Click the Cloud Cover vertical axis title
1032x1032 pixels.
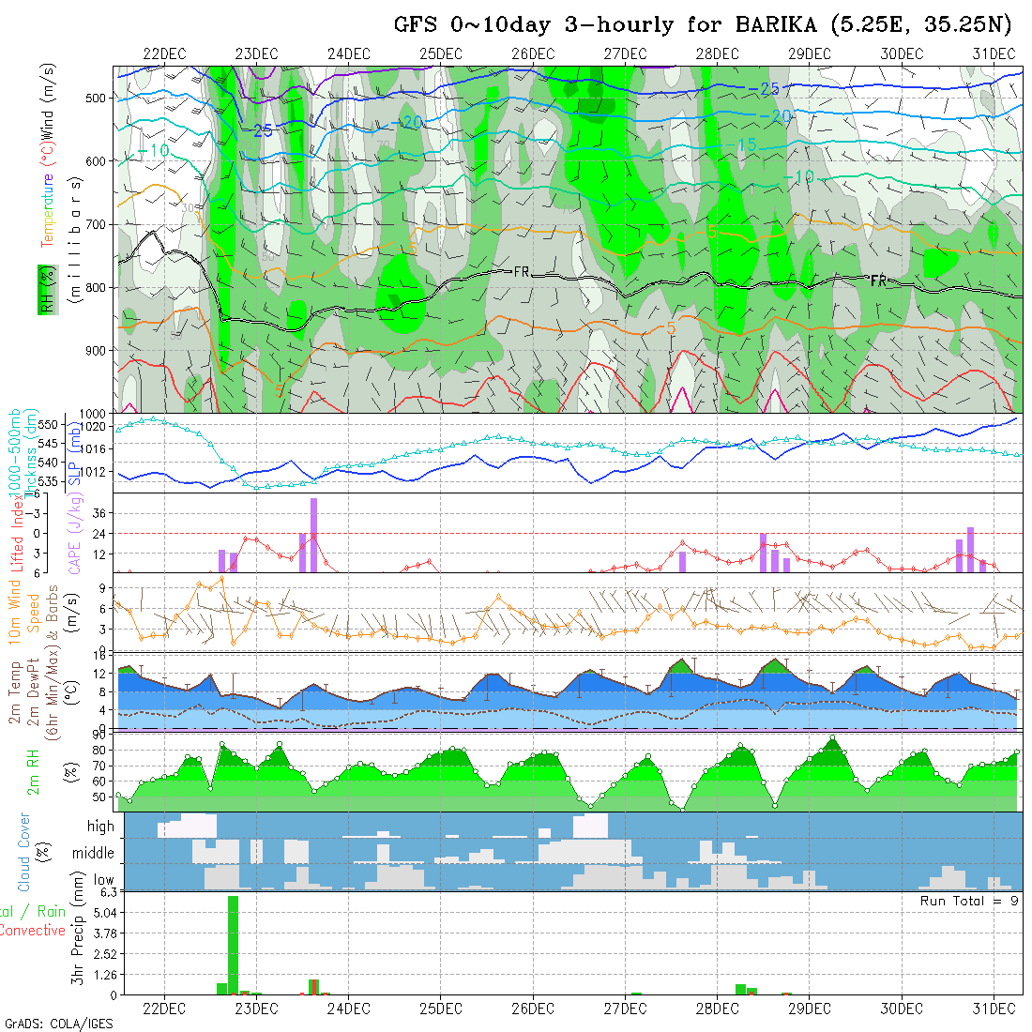point(24,852)
